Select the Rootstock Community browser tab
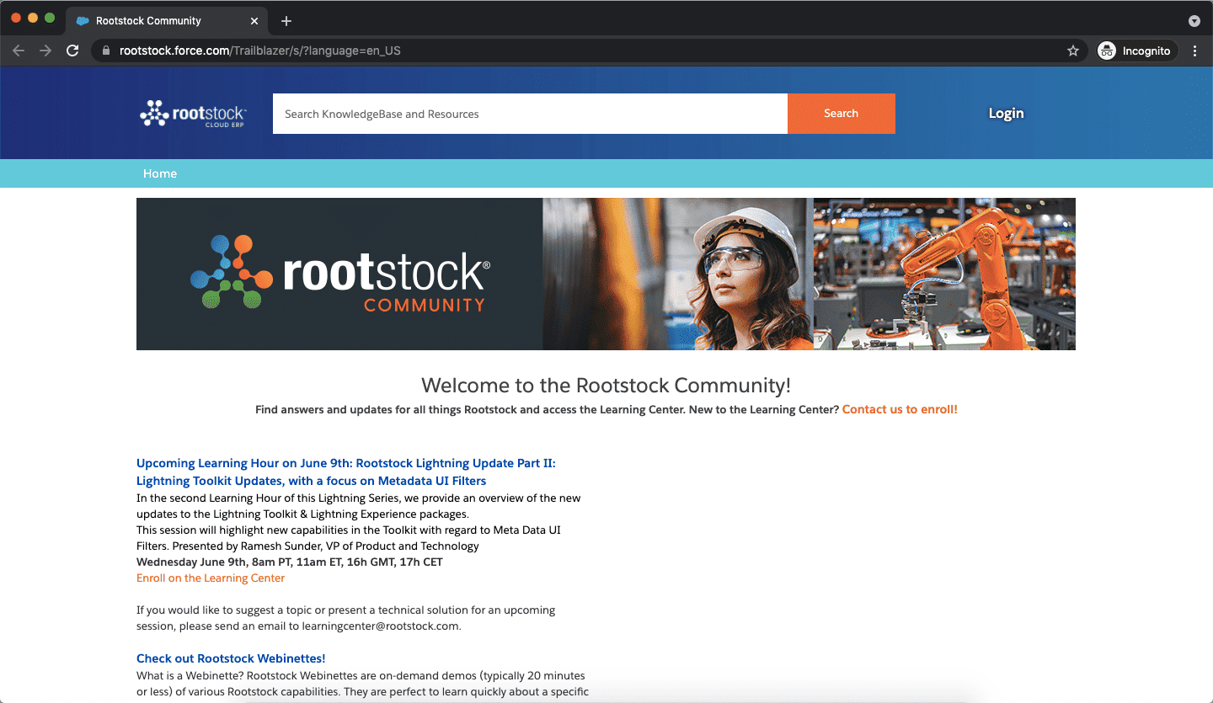 coord(168,21)
